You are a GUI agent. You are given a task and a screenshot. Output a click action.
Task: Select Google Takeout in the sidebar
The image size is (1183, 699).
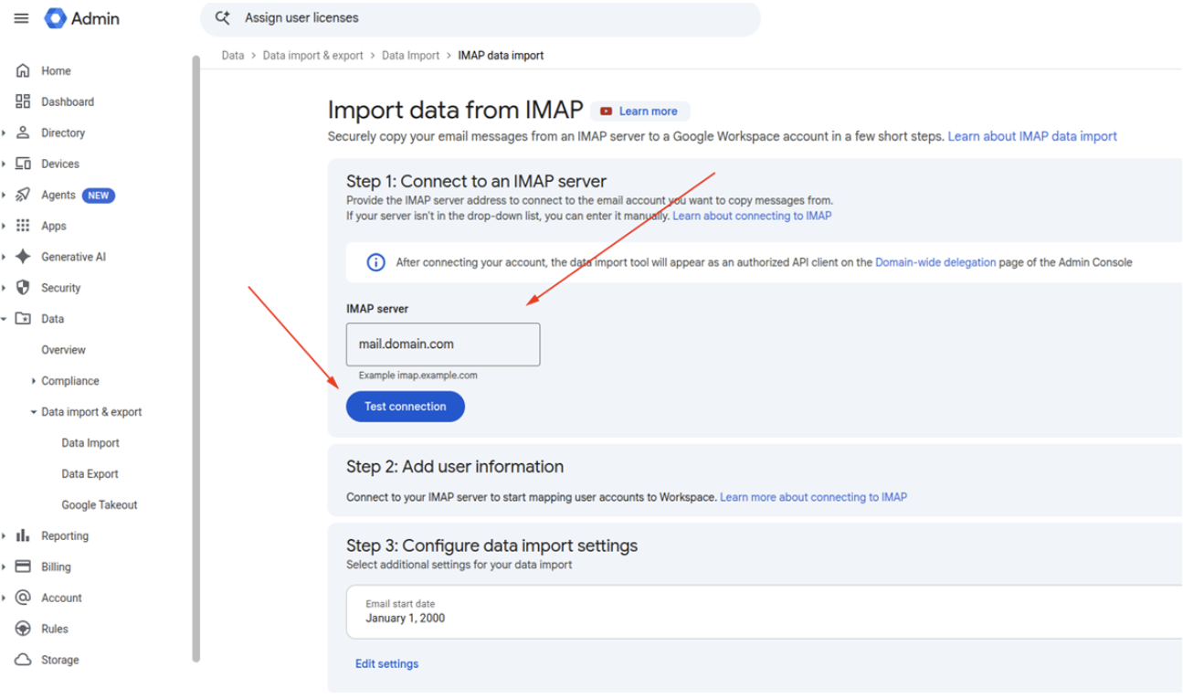100,505
